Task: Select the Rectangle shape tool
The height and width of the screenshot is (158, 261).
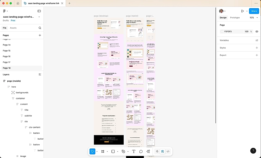Action: coord(113,151)
